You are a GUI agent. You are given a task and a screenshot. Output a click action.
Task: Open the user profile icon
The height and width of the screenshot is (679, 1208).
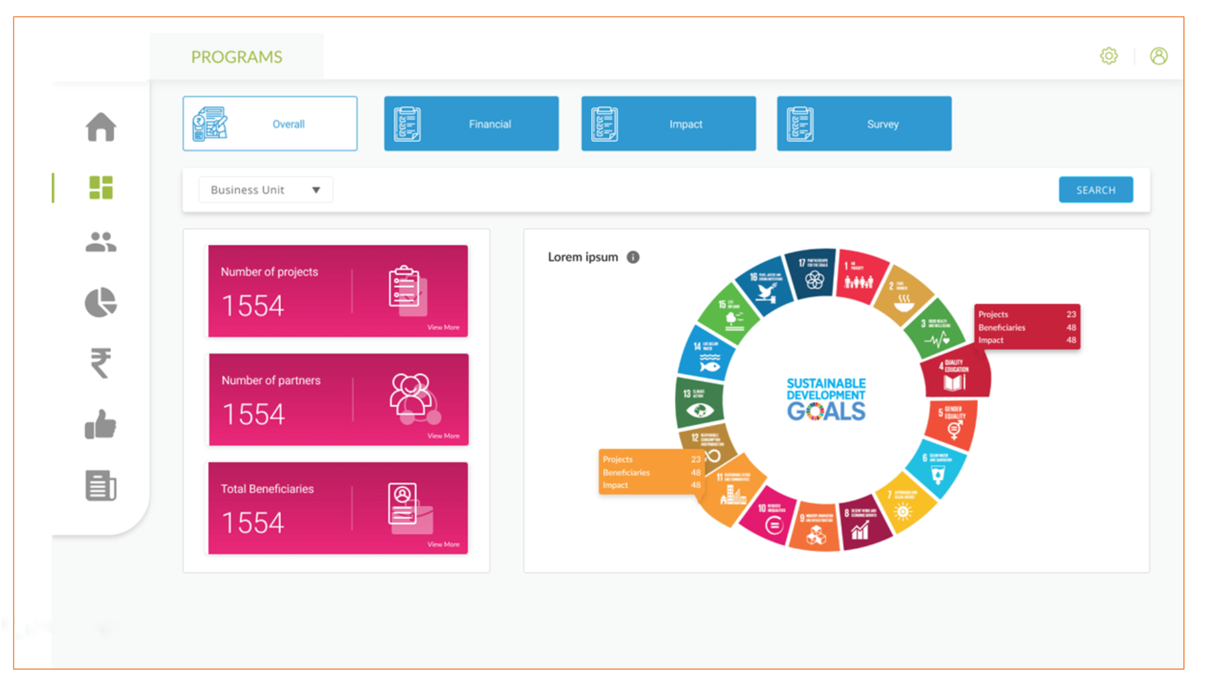1159,56
